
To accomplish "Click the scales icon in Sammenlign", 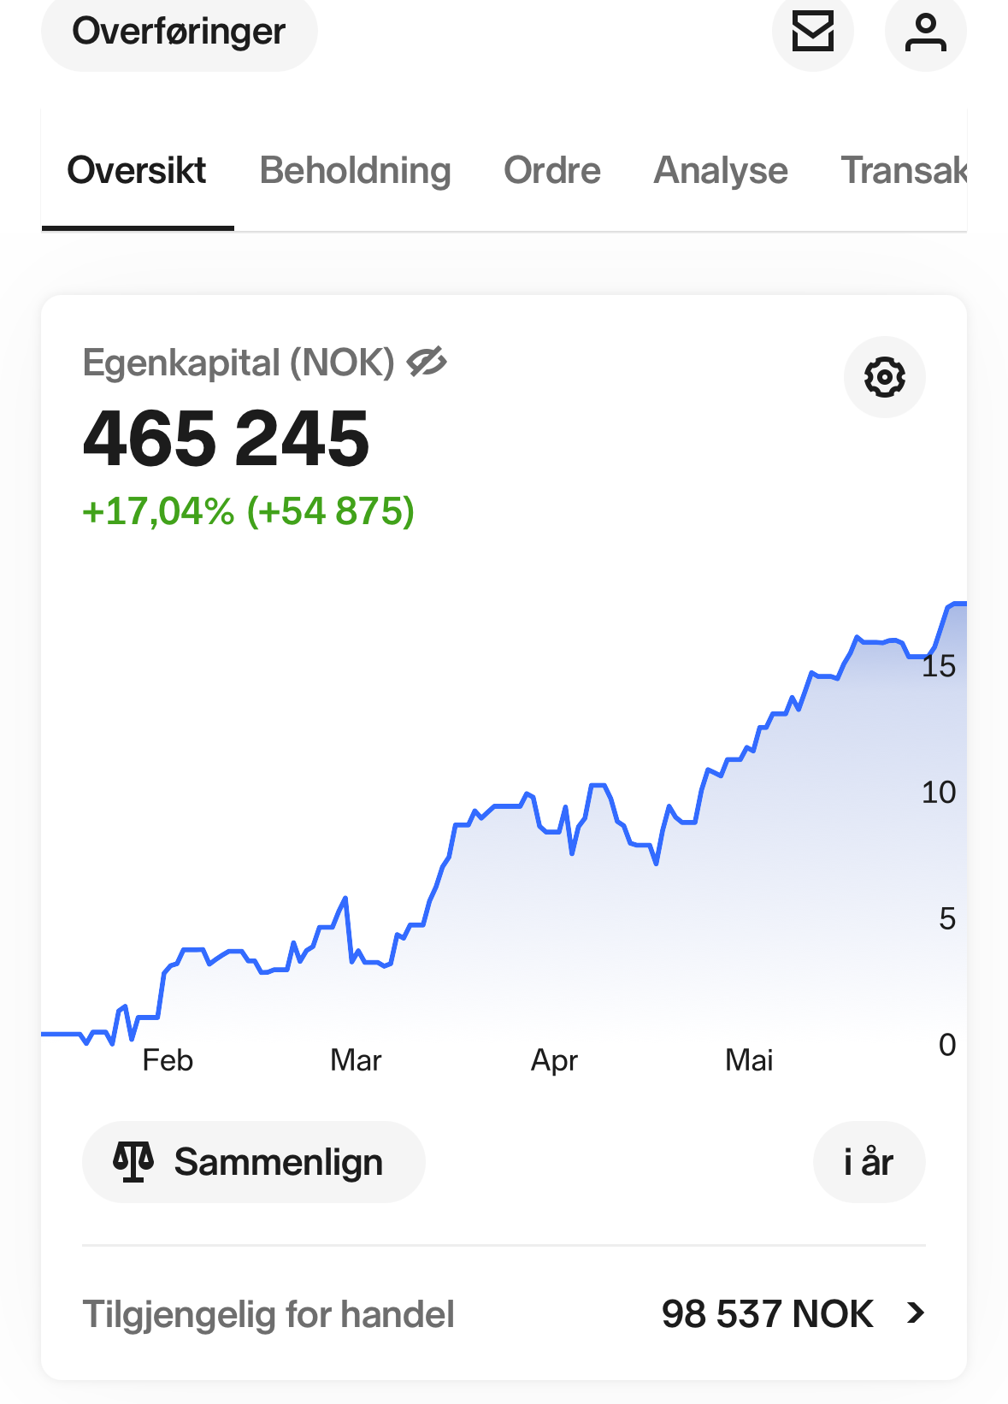I will point(133,1162).
